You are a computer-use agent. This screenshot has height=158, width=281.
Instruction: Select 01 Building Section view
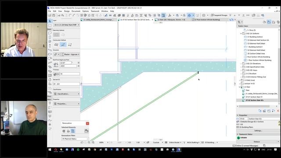point(255,37)
